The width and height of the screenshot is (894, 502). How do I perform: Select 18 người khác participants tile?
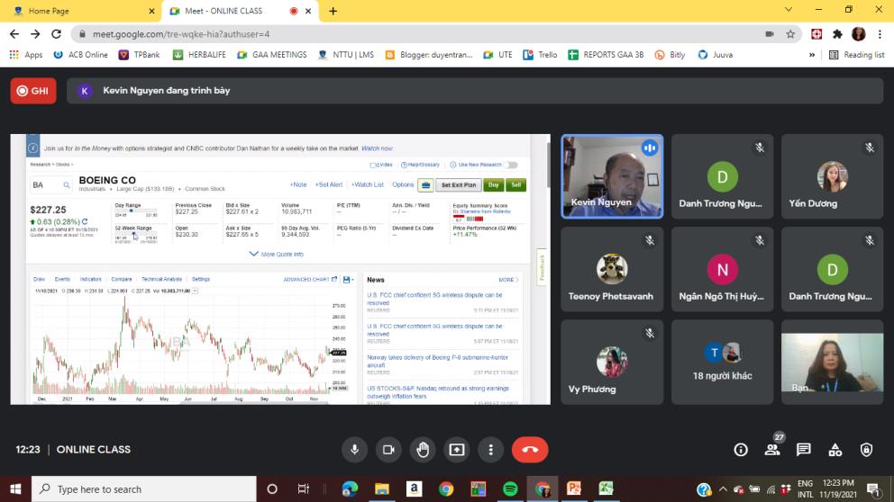pos(722,362)
